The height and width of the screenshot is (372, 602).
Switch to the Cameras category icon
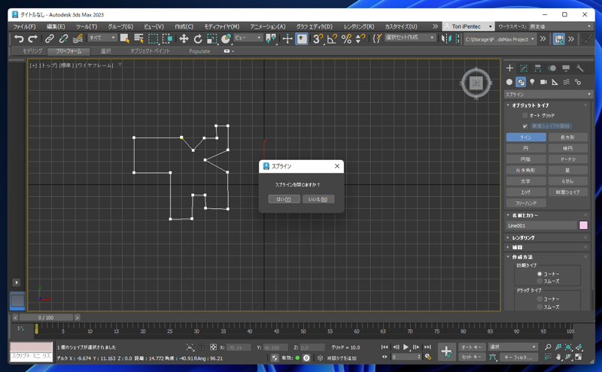(543, 82)
